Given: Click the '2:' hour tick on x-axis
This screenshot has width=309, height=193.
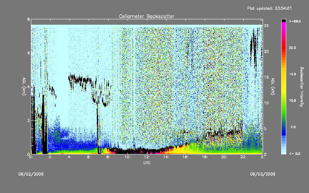Looking at the screenshot, I should pyautogui.click(x=50, y=157).
